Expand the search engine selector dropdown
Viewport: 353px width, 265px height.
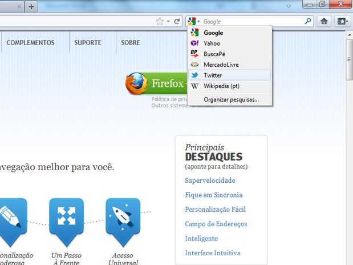click(195, 22)
